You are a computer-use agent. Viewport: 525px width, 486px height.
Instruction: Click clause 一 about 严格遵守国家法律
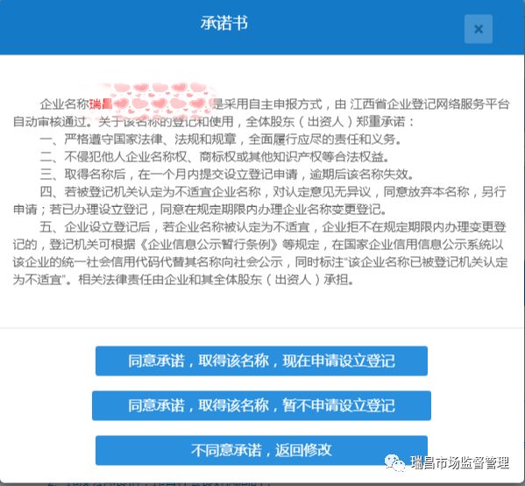(220, 139)
